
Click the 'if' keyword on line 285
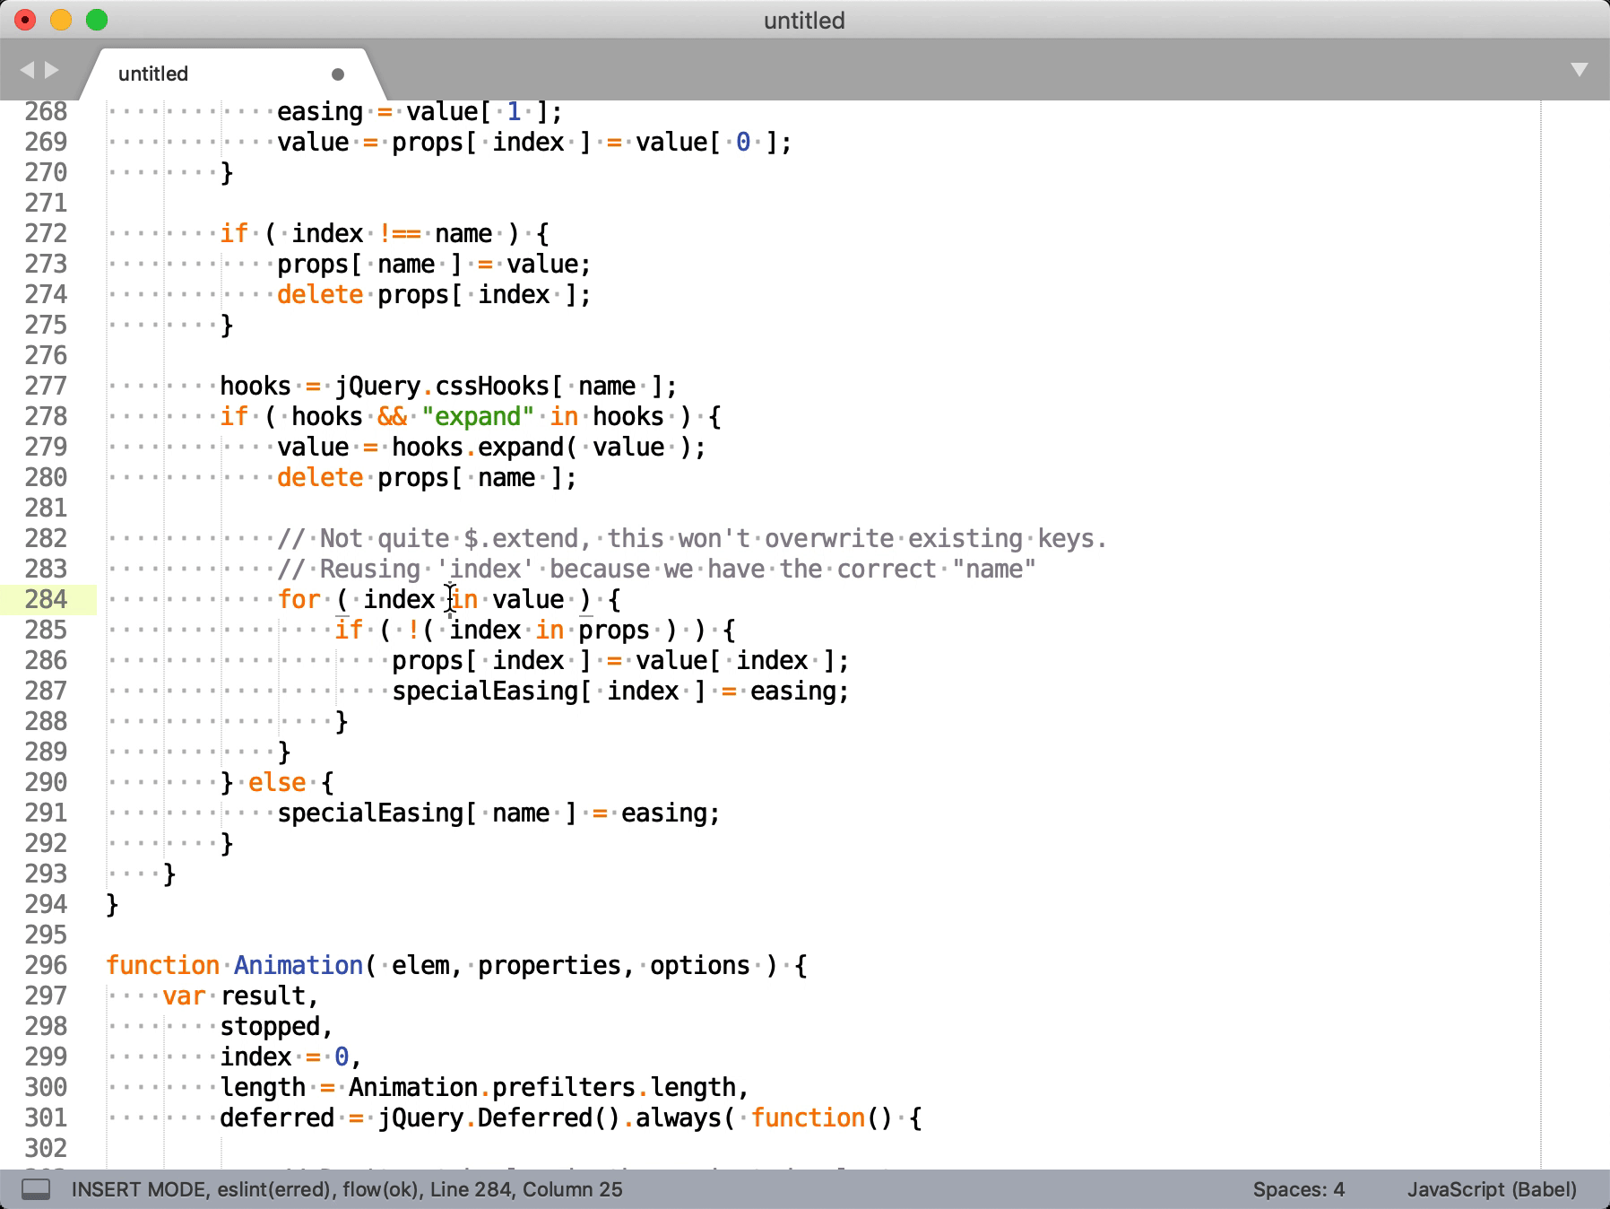click(x=349, y=630)
